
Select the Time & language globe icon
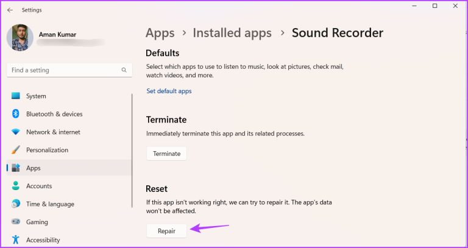(15, 204)
